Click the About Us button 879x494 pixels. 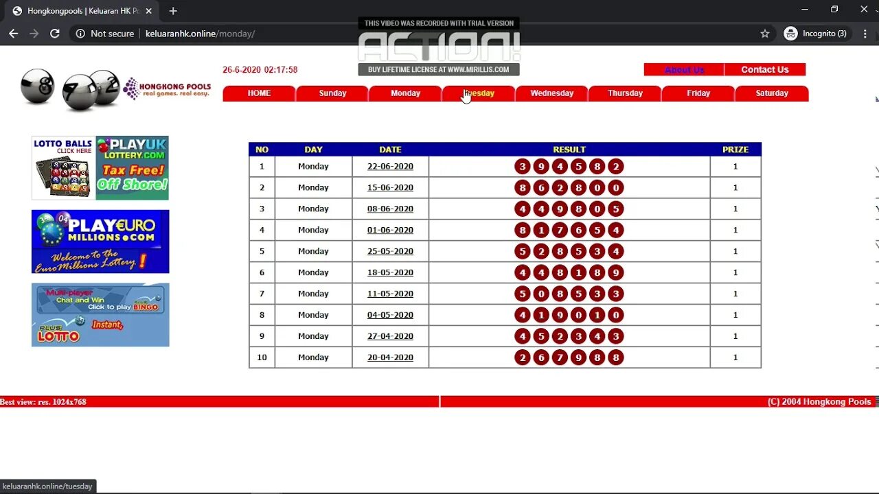pyautogui.click(x=684, y=70)
